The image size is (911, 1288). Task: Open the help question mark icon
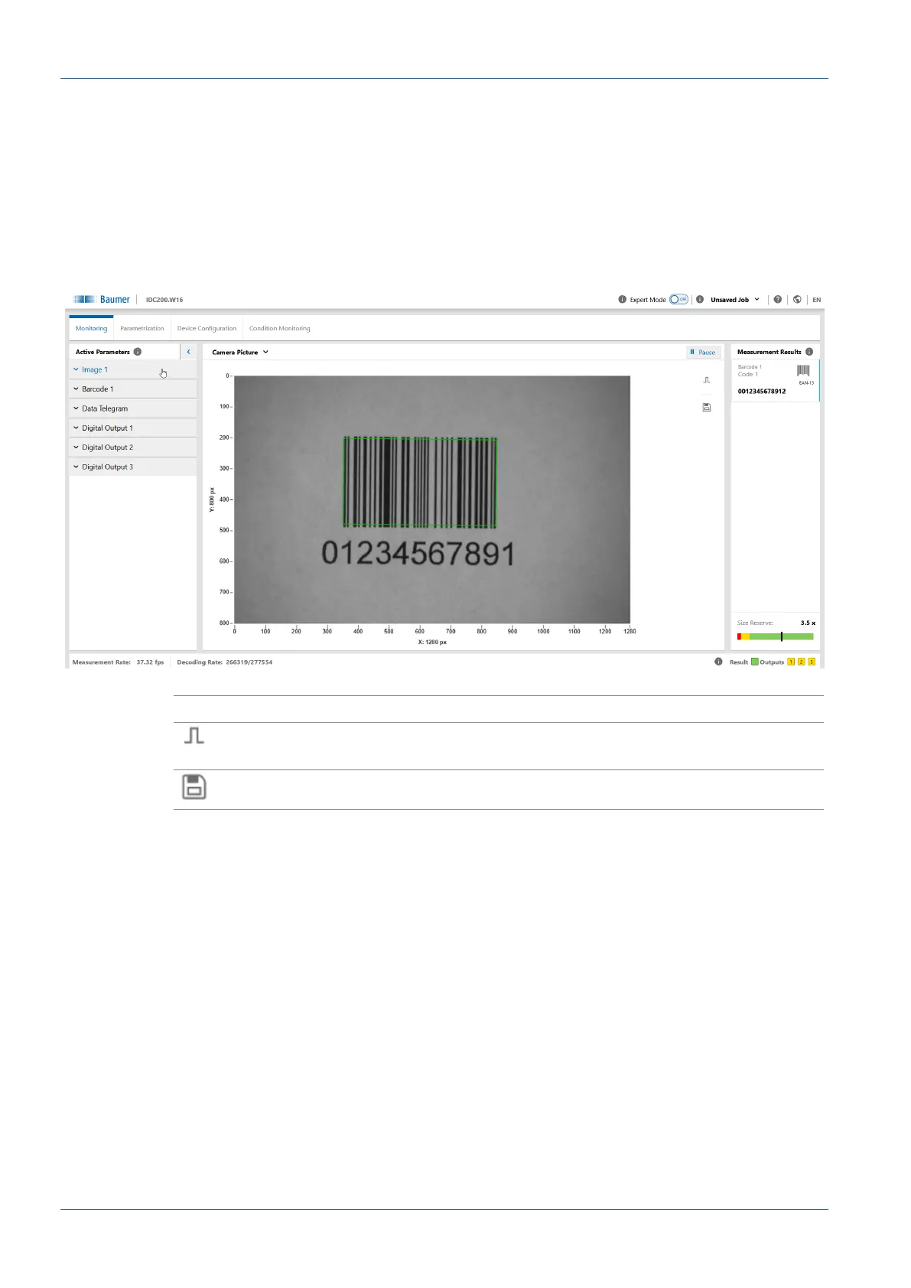(777, 300)
